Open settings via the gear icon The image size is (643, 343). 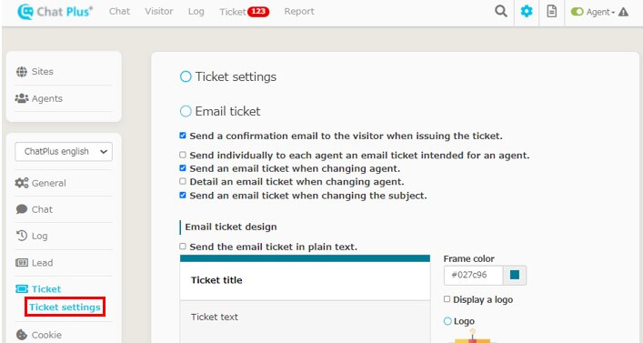point(527,11)
